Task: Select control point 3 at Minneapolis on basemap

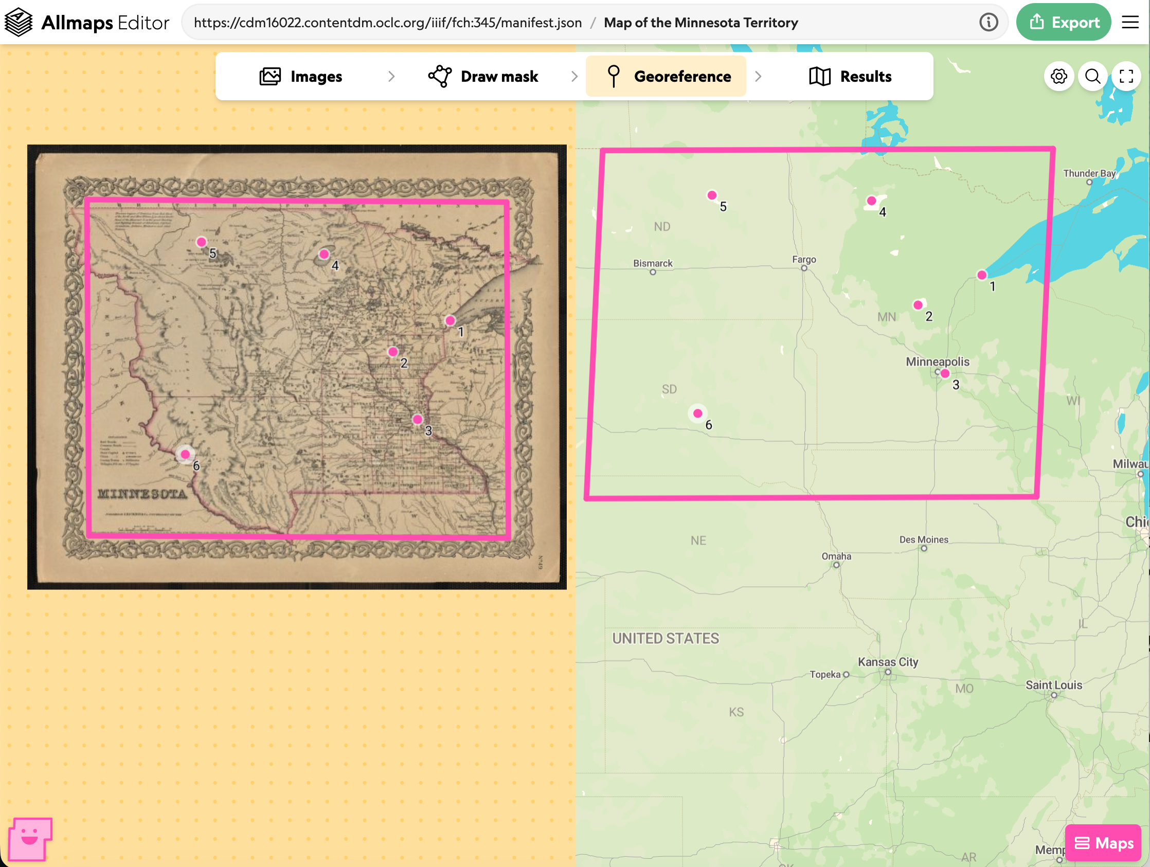Action: point(945,373)
